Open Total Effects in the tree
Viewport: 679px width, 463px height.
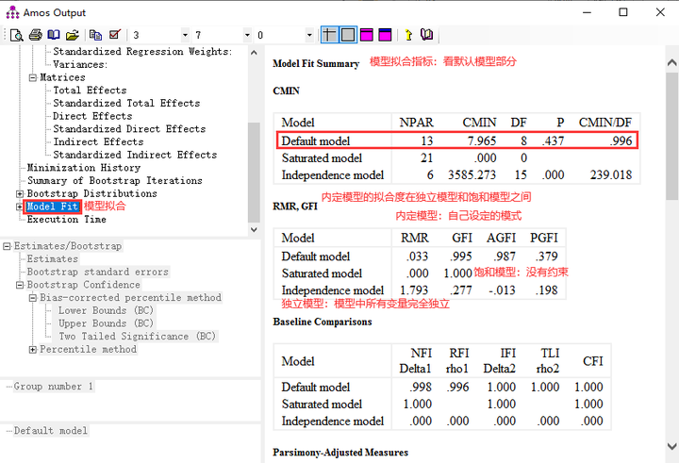click(x=90, y=91)
